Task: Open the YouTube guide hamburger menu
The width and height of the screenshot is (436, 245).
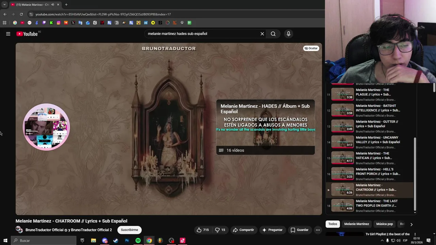Action: click(x=8, y=34)
